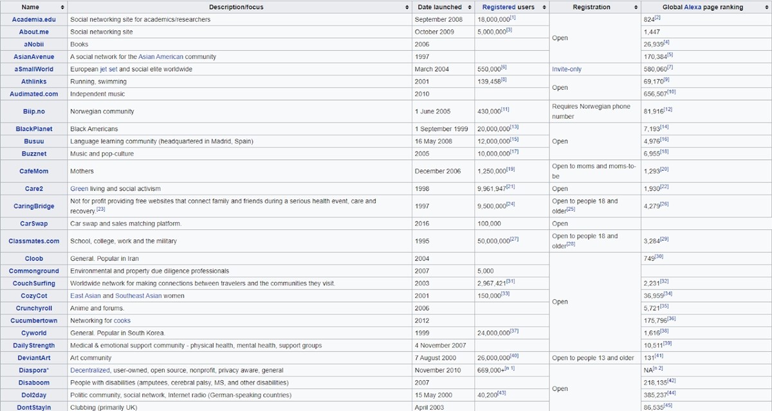The width and height of the screenshot is (772, 411).
Task: Follow the Green link in Care2 row
Action: click(x=78, y=189)
